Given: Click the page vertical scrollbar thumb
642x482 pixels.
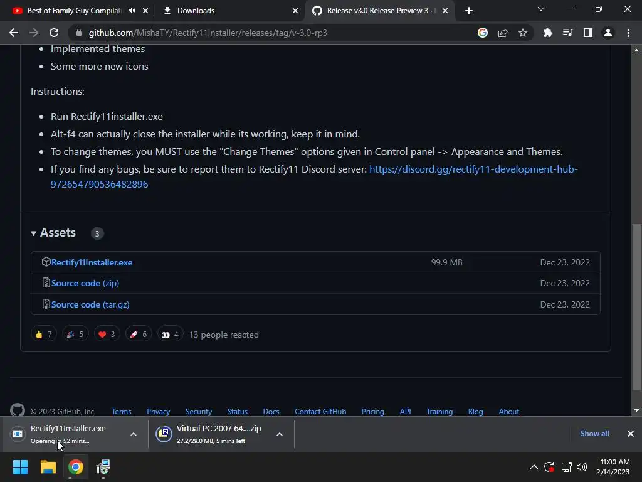Looking at the screenshot, I should pos(636,308).
